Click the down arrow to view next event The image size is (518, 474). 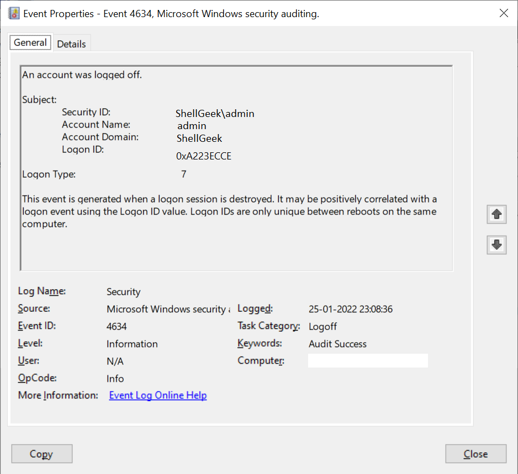[x=496, y=245]
